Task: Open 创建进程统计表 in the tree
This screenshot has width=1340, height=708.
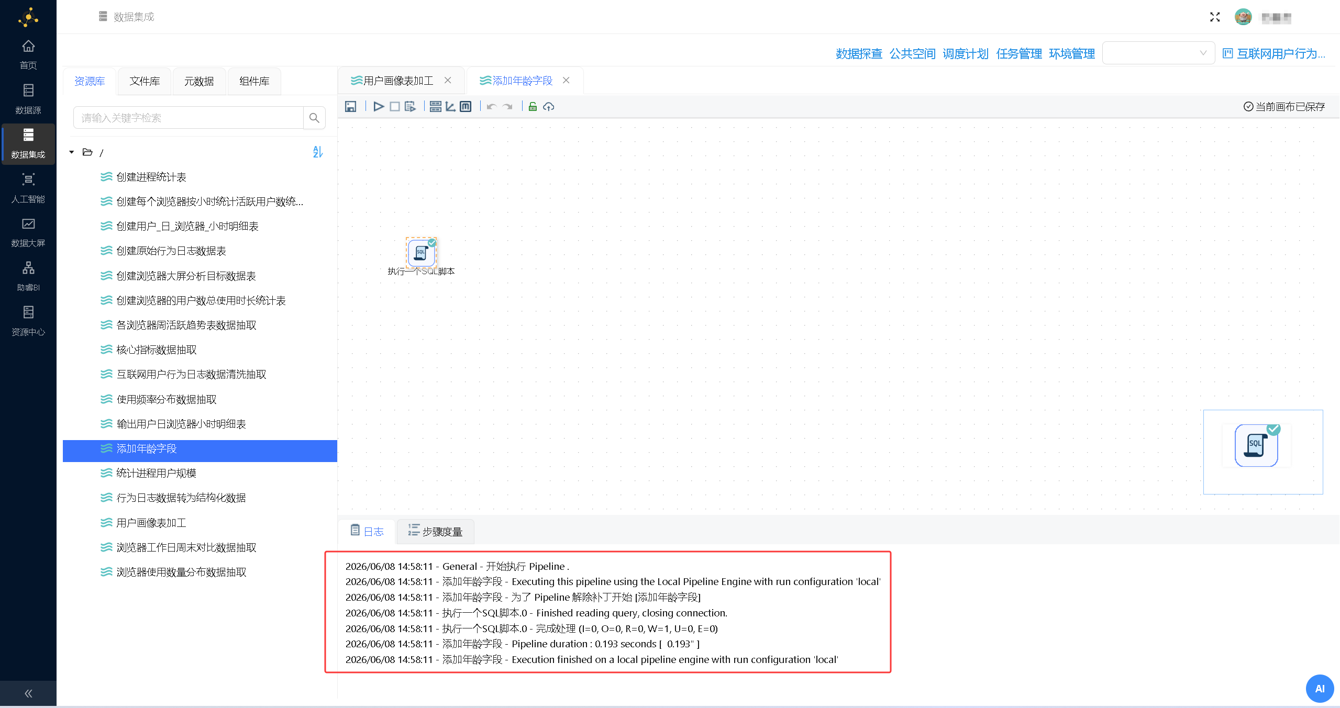Action: 151,177
